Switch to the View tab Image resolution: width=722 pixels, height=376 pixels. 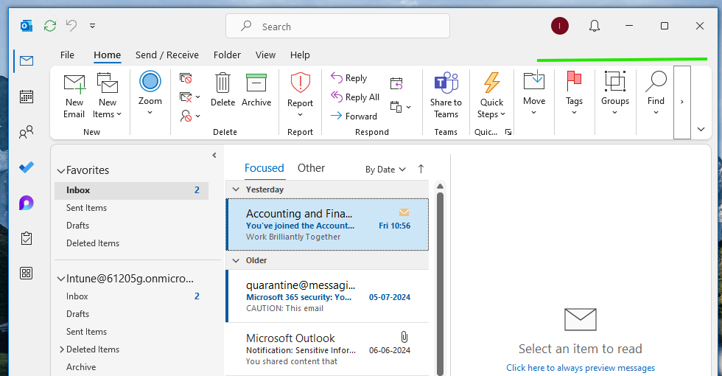point(266,55)
